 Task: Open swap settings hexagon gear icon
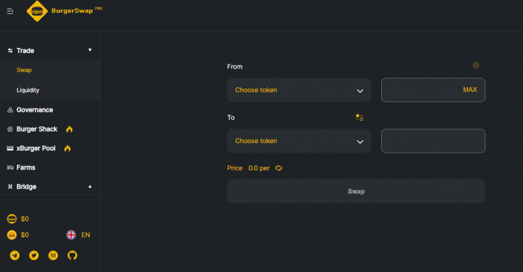click(x=476, y=66)
